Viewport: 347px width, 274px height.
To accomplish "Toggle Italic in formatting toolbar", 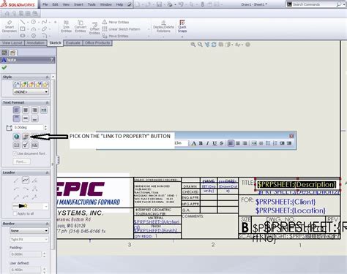I will 207,143.
